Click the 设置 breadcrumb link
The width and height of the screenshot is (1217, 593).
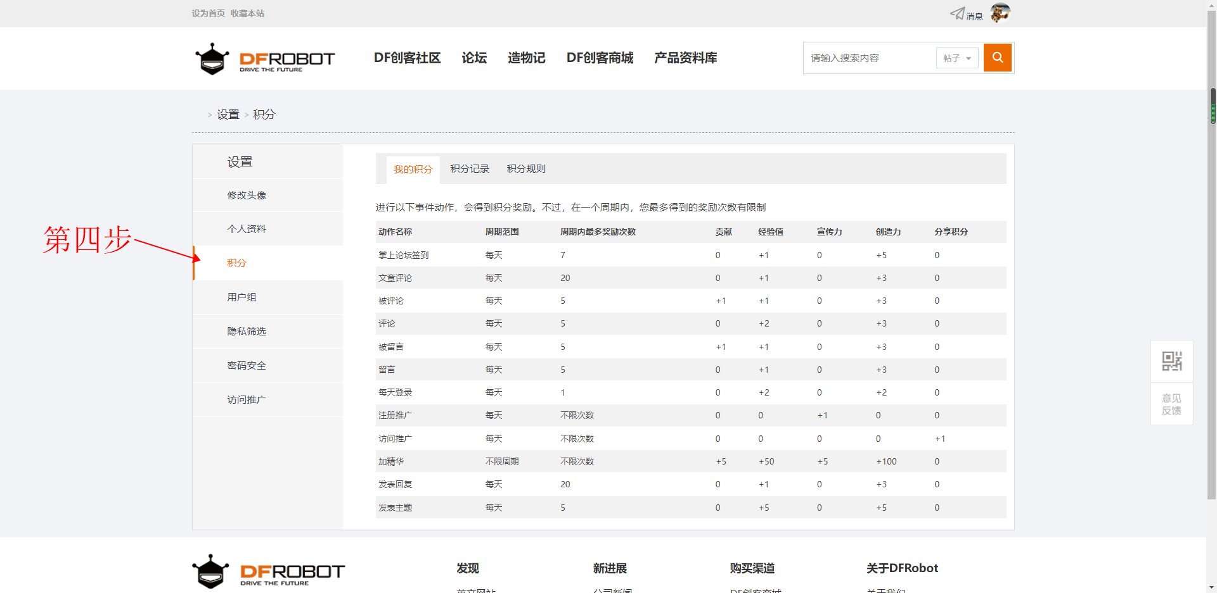[228, 115]
